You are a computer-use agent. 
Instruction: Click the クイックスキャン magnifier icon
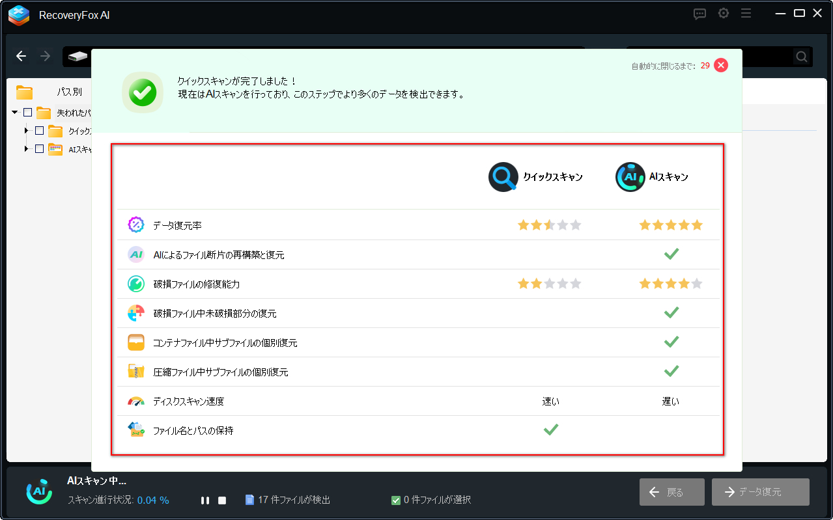(x=503, y=176)
